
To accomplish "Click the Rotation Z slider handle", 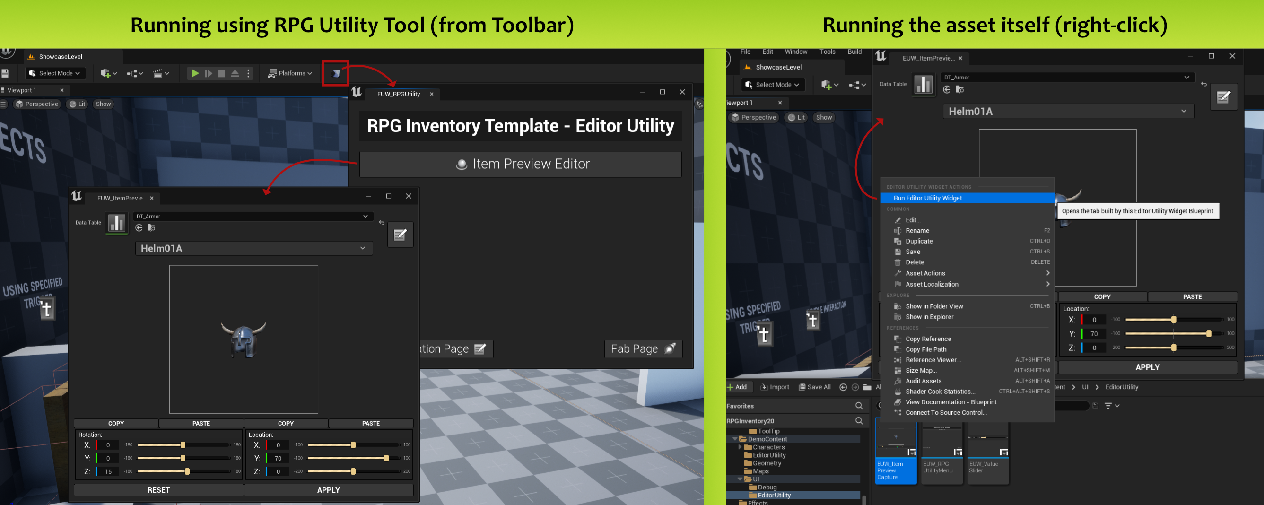I will [x=187, y=471].
